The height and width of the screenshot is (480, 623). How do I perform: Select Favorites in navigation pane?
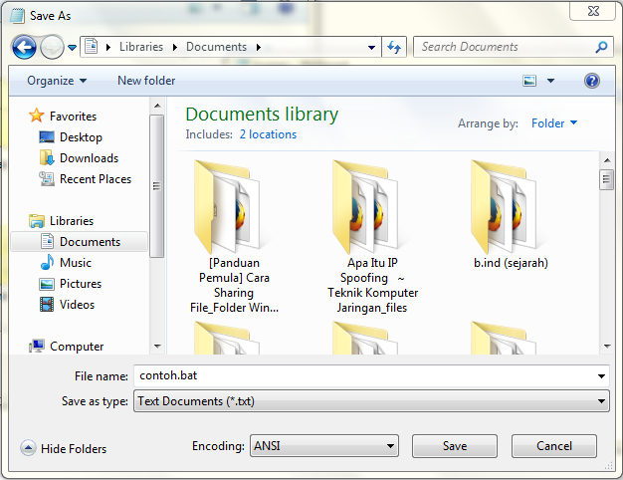(73, 117)
